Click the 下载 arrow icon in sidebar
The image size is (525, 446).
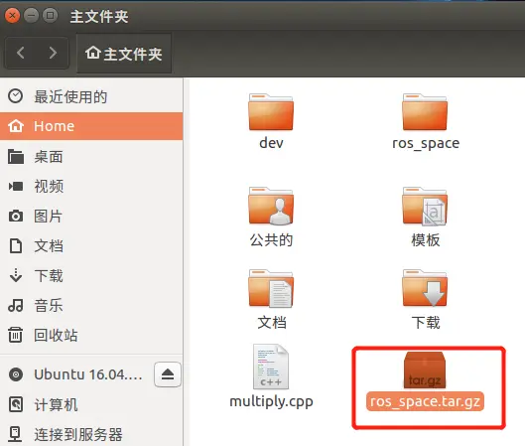click(16, 275)
